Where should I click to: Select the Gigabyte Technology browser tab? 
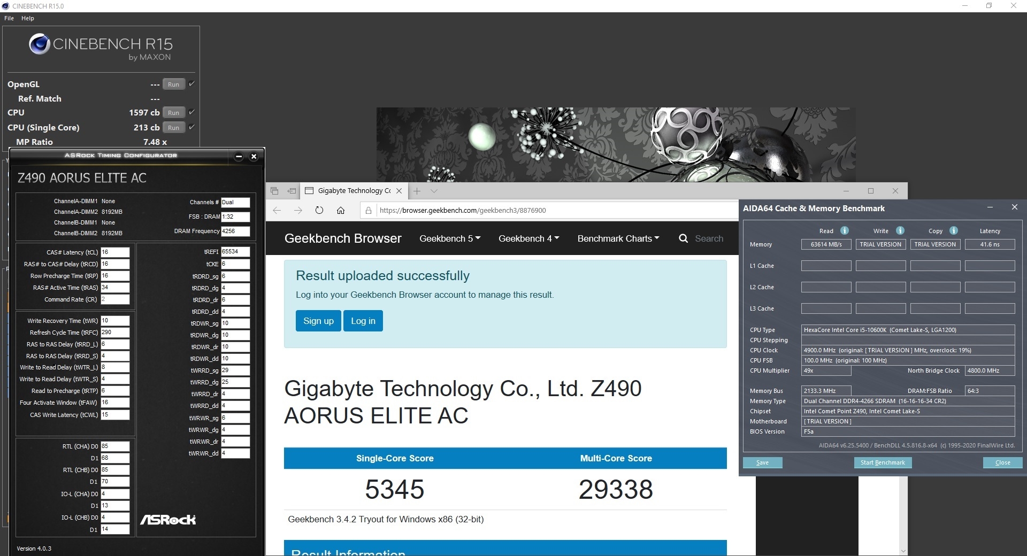[x=354, y=191]
